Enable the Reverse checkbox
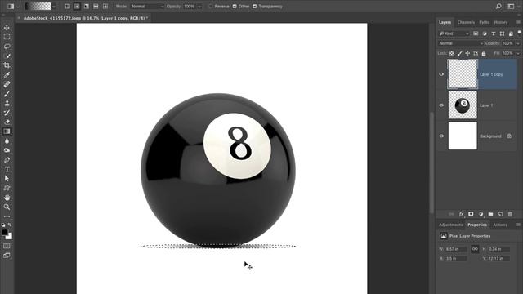This screenshot has height=294, width=523. click(x=211, y=7)
